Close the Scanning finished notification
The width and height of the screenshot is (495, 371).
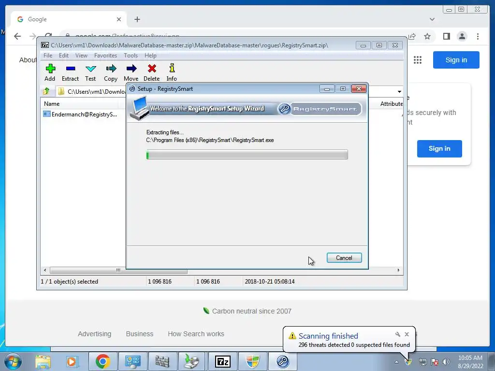[407, 334]
